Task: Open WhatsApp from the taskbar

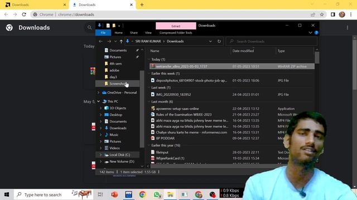Action: coord(157,194)
